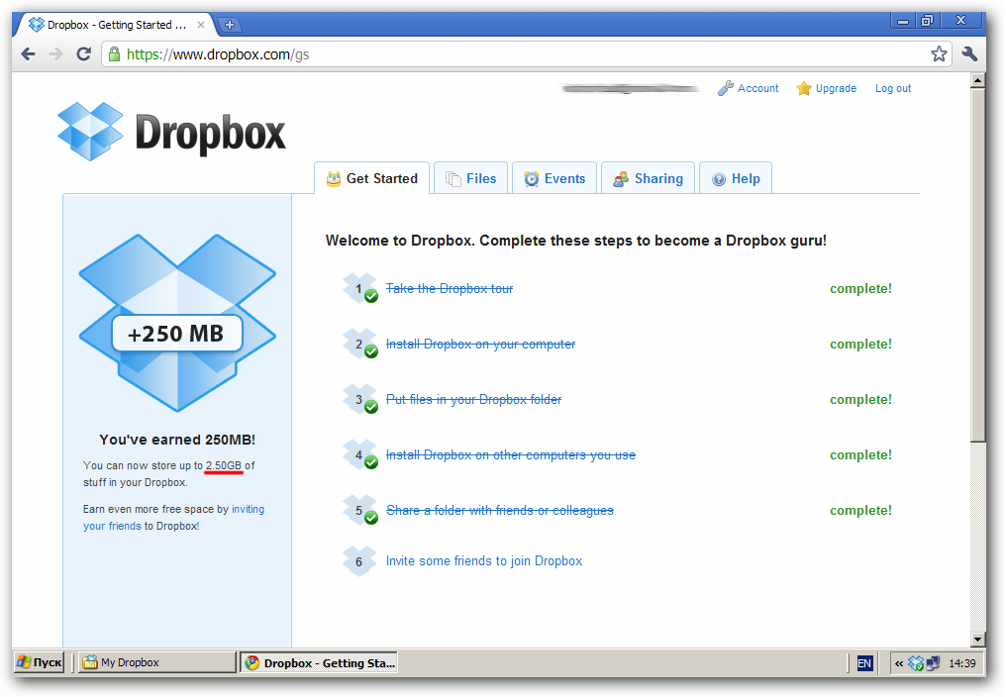This screenshot has width=1006, height=697.
Task: Switch to the Events tab
Action: coord(554,178)
